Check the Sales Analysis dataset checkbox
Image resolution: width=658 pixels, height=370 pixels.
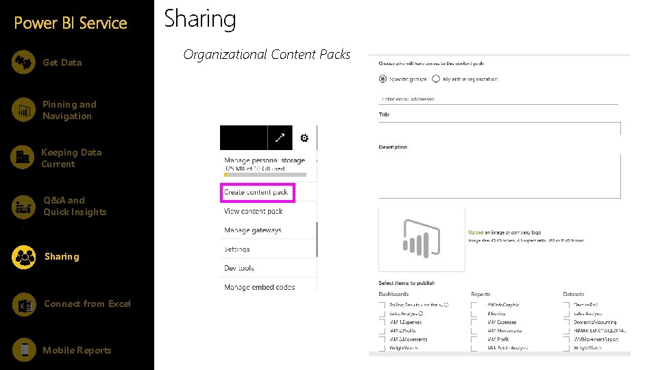click(x=567, y=313)
